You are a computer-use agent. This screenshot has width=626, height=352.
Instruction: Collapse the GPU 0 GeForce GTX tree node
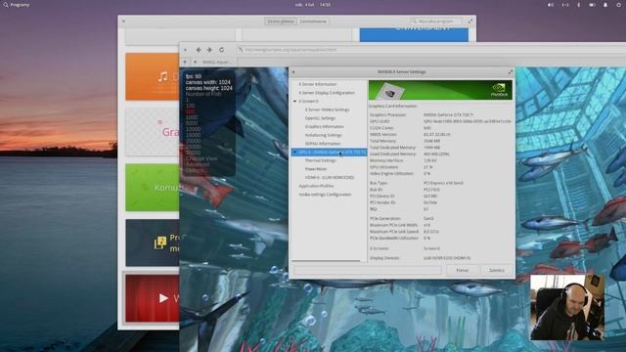coord(294,153)
